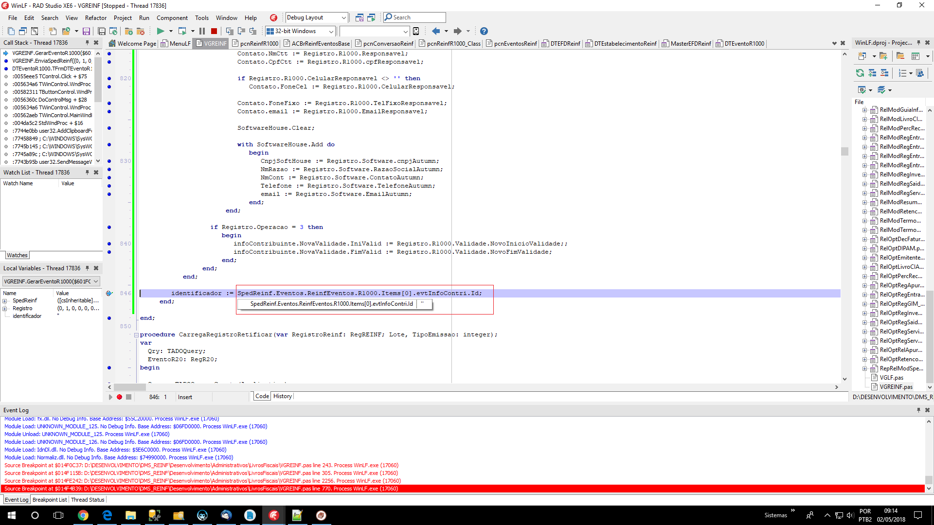Open the Run button dropdown arrow
This screenshot has height=525, width=934.
coord(171,31)
